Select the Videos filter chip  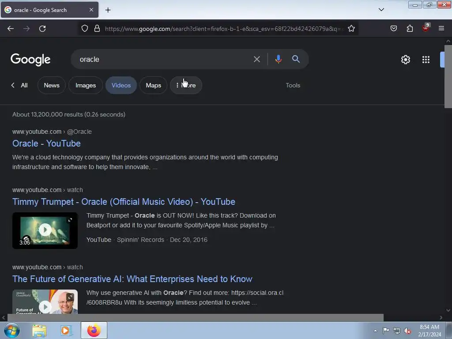121,85
